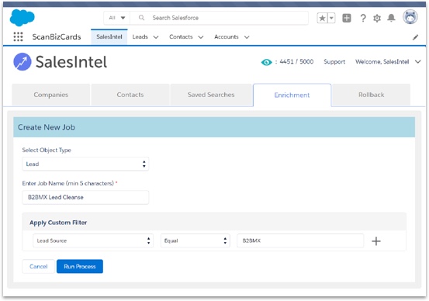Click the Welcome, SalesIntel text
The height and width of the screenshot is (301, 429).
(382, 62)
